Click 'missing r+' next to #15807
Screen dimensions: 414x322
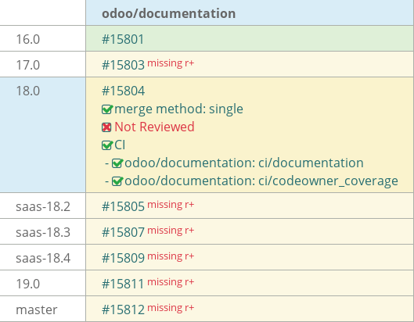click(x=171, y=231)
